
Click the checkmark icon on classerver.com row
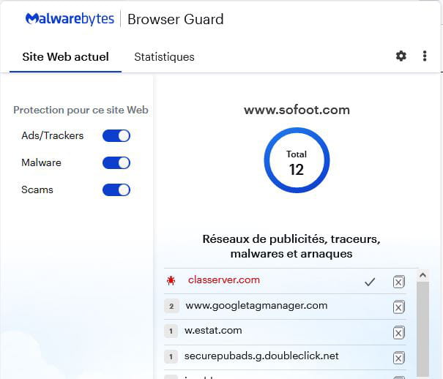pyautogui.click(x=370, y=282)
